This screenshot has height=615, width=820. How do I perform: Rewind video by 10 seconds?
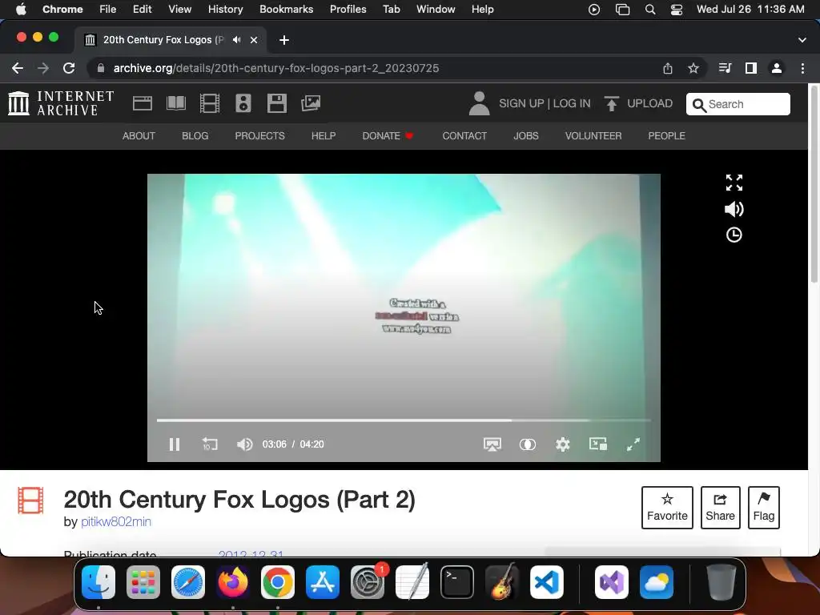pyautogui.click(x=210, y=444)
